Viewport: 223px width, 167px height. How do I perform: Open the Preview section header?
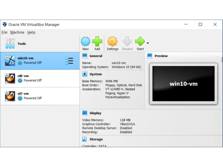[161, 56]
